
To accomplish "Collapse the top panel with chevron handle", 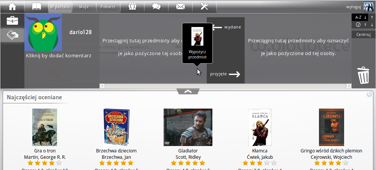I will (188, 91).
